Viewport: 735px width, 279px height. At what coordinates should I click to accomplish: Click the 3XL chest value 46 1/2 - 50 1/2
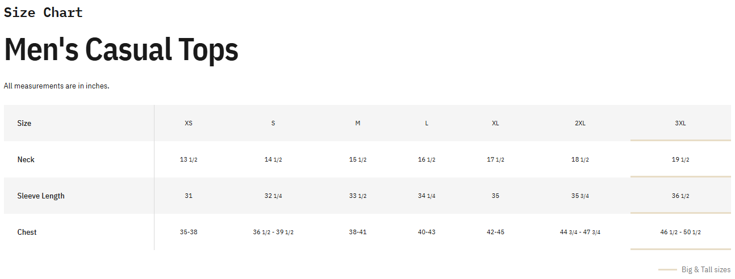(x=680, y=232)
